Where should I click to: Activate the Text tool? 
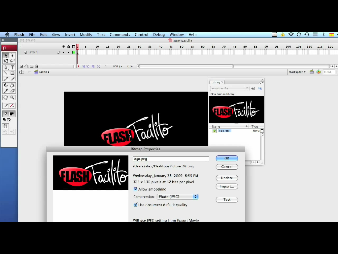[x=12, y=67]
